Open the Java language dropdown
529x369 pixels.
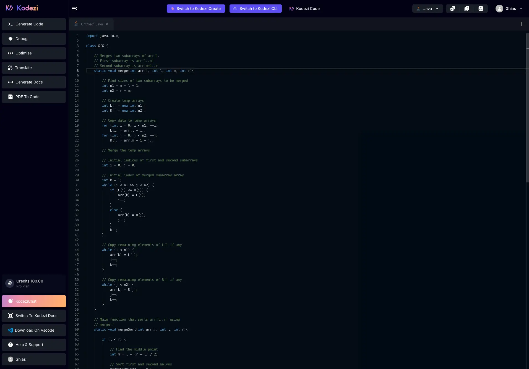point(428,9)
